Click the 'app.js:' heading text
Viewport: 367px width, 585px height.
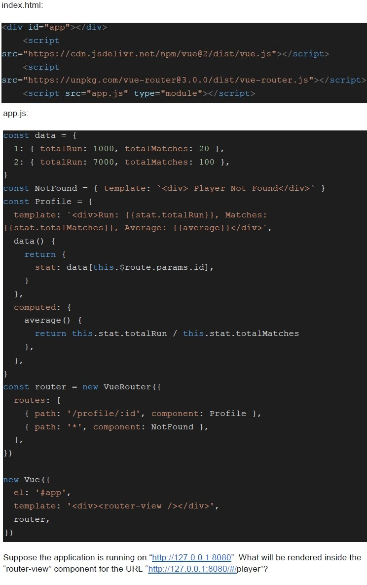pyautogui.click(x=15, y=114)
